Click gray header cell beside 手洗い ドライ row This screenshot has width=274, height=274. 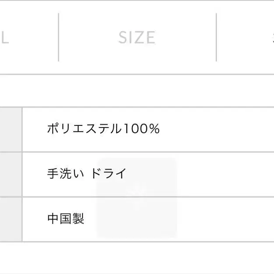click(10, 174)
